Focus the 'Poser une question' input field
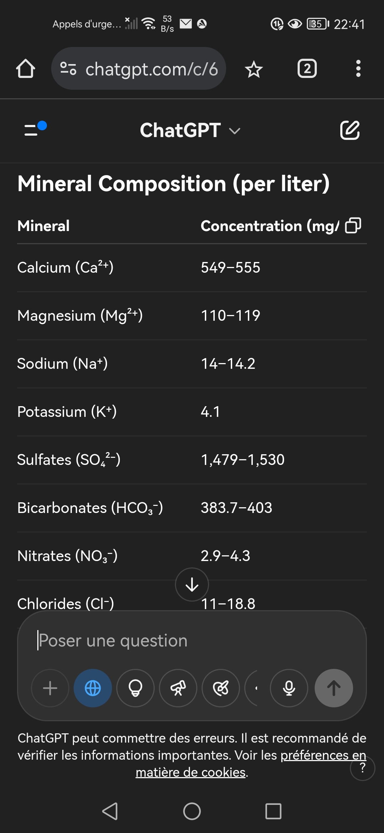Viewport: 384px width, 833px height. tap(192, 641)
